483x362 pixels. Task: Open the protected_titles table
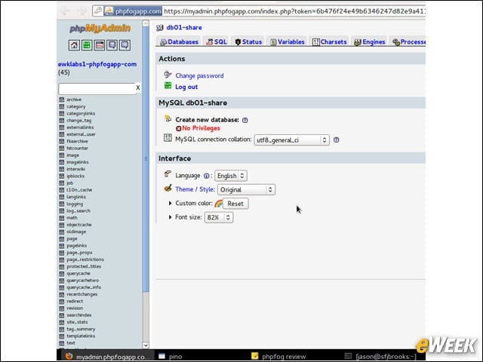pos(84,266)
